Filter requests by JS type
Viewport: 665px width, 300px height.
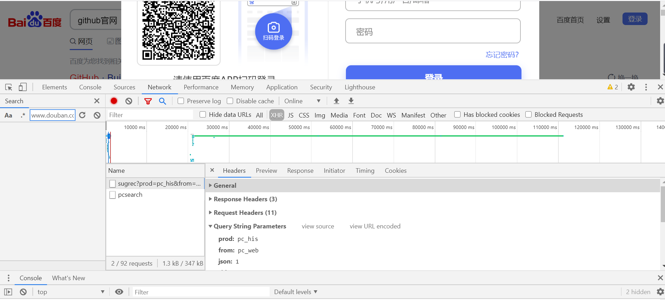click(291, 115)
